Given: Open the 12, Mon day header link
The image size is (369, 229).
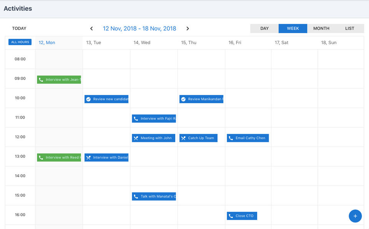Looking at the screenshot, I should click(x=47, y=43).
